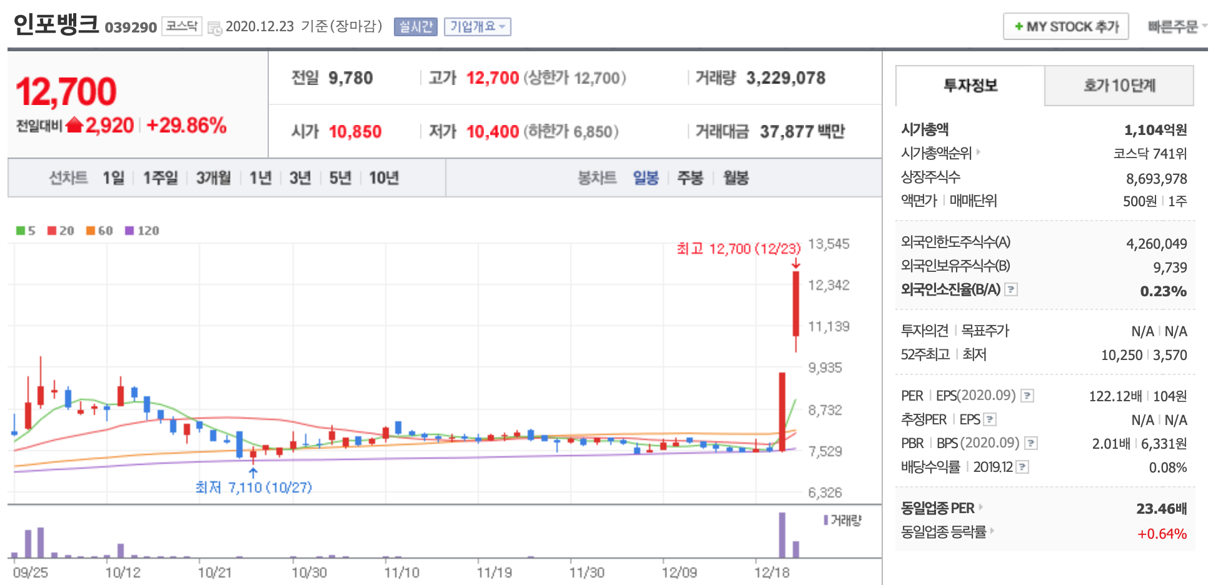The width and height of the screenshot is (1218, 585).
Task: Click the arrow icon beside 동일업종 등락률
Action: (992, 531)
